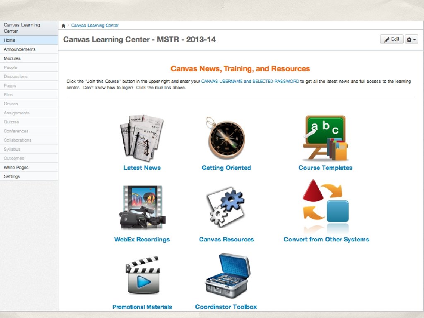Open the Canvas Resources text link
Viewport: 424px width, 318px height.
[226, 239]
